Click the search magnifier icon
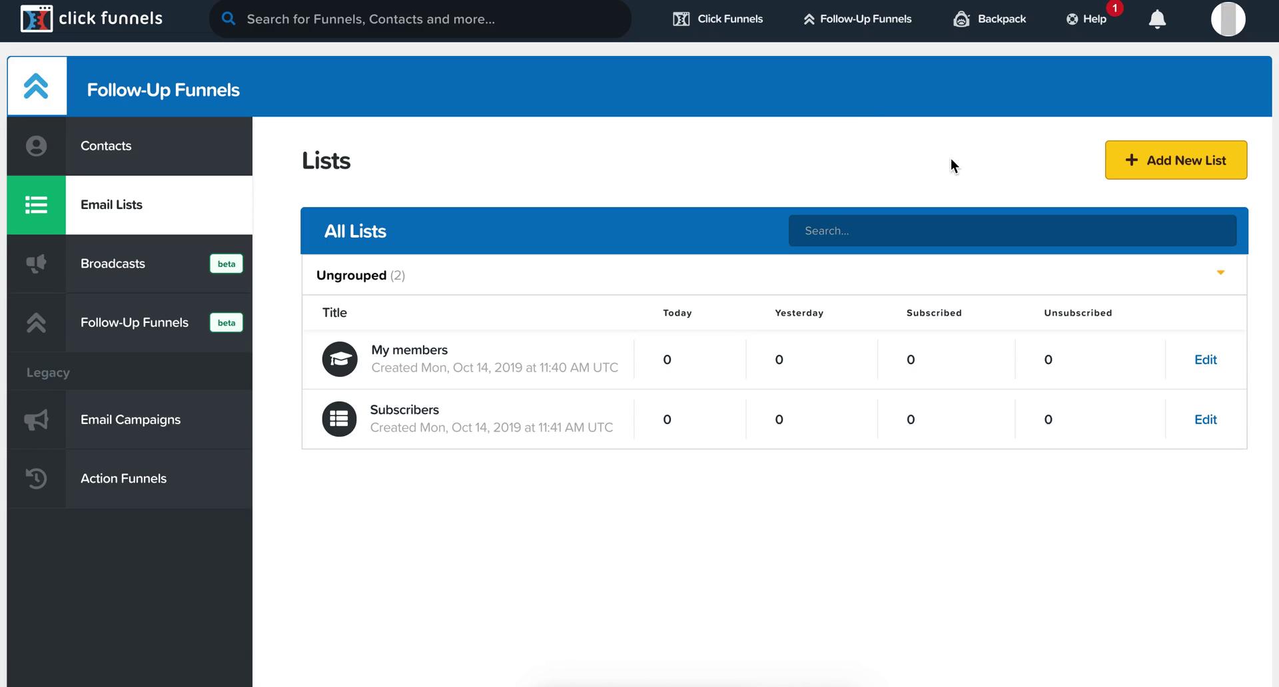The image size is (1279, 687). point(228,19)
